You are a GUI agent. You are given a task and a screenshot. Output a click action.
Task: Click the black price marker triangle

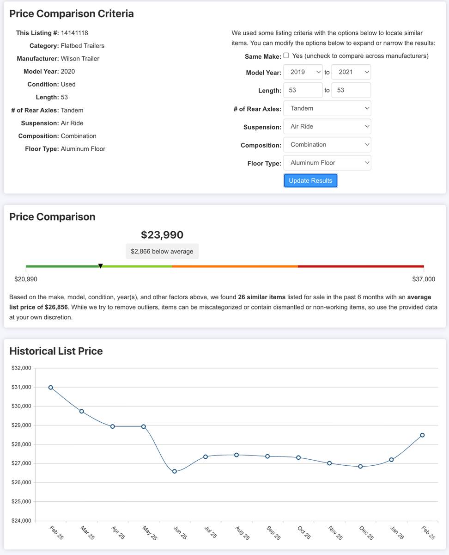pyautogui.click(x=100, y=266)
